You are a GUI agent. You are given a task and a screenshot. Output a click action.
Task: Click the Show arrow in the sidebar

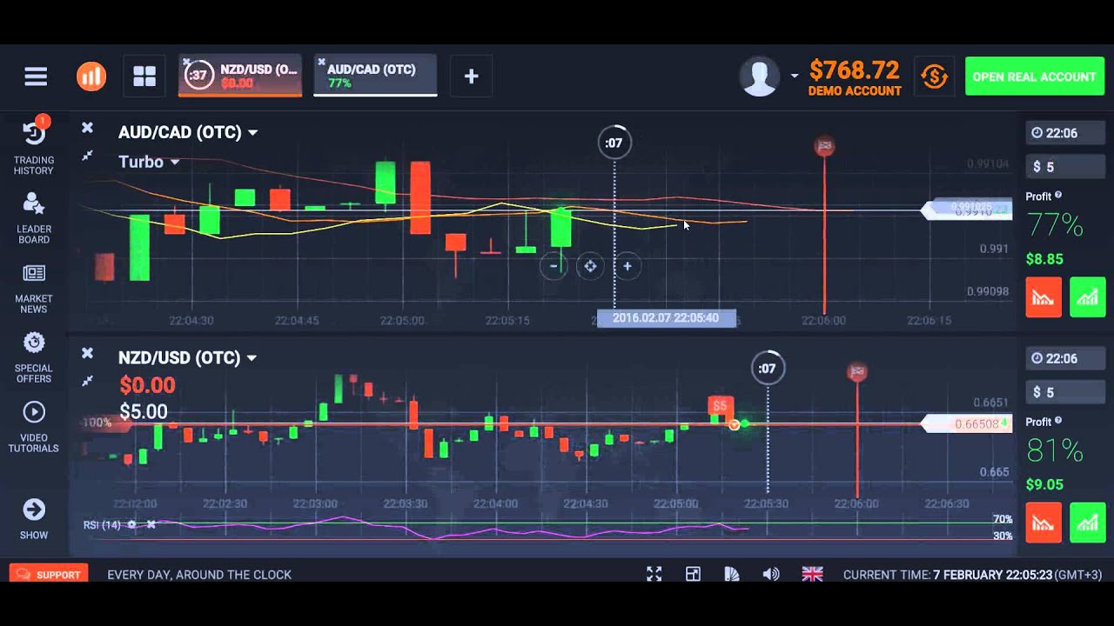coord(34,519)
